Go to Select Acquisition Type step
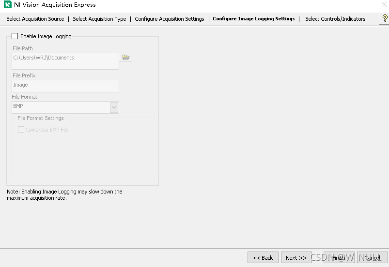This screenshot has width=389, height=267. tap(99, 19)
